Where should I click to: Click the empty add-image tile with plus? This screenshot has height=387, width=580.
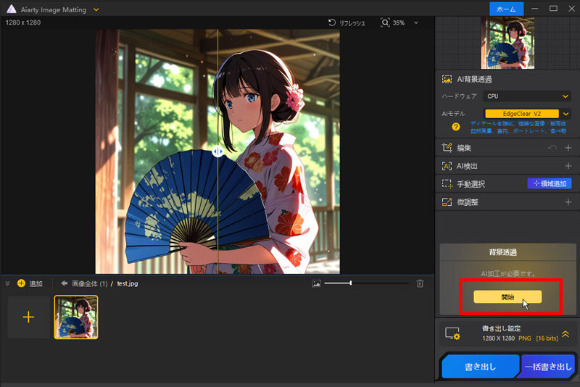click(28, 317)
